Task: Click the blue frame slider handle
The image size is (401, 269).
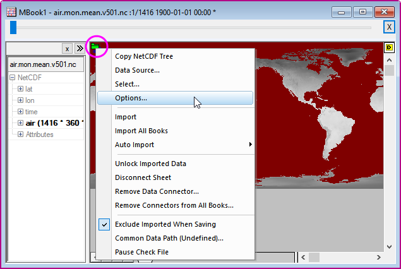Action: (13, 27)
